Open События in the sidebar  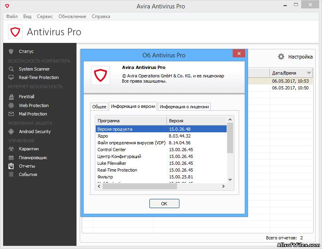pos(28,174)
